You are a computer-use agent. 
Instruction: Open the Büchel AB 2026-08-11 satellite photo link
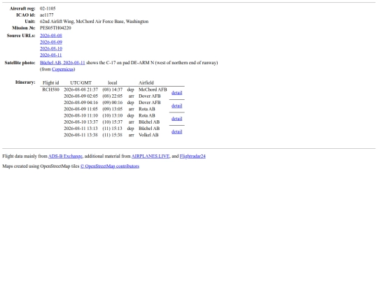click(62, 63)
